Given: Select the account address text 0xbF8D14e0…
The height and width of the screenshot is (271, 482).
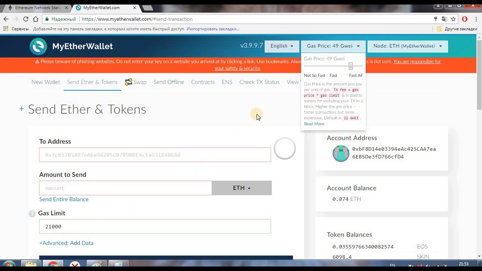Looking at the screenshot, I should coord(394,153).
